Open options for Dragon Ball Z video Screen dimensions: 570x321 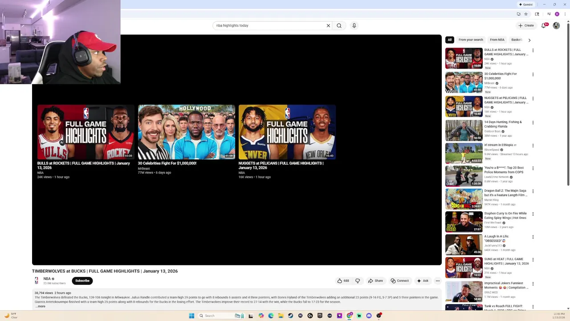[x=533, y=191]
